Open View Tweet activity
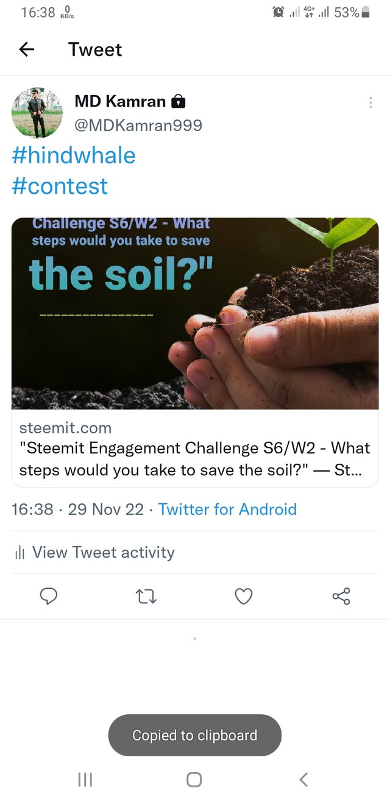The image size is (390, 802). (x=103, y=552)
